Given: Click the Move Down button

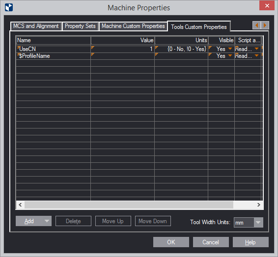Looking at the screenshot, I should (153, 221).
